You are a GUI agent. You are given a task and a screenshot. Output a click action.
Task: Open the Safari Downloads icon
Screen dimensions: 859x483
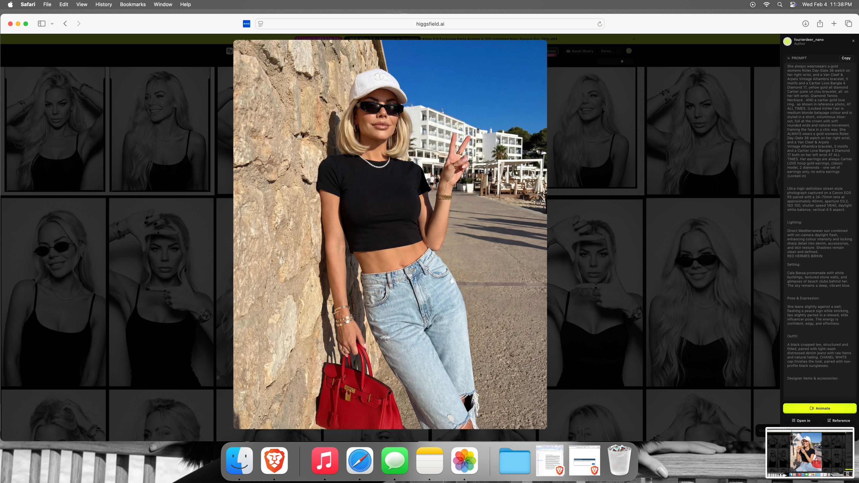(805, 24)
